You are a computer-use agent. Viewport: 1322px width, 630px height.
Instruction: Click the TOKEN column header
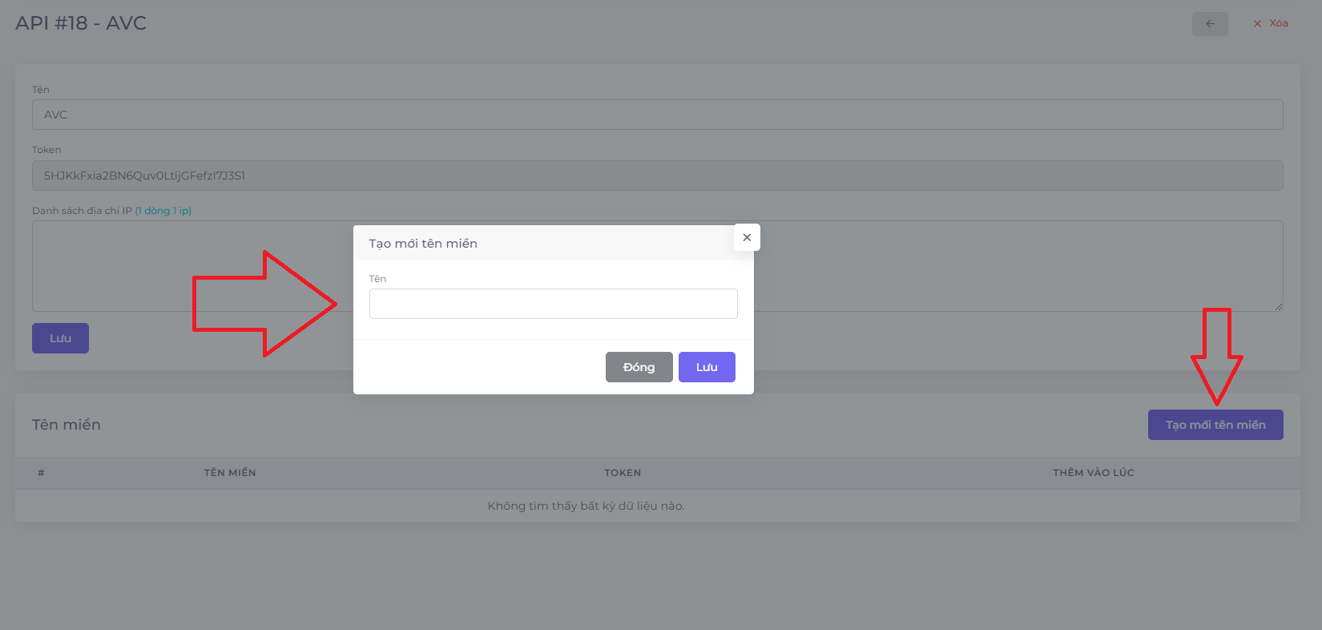tap(623, 473)
